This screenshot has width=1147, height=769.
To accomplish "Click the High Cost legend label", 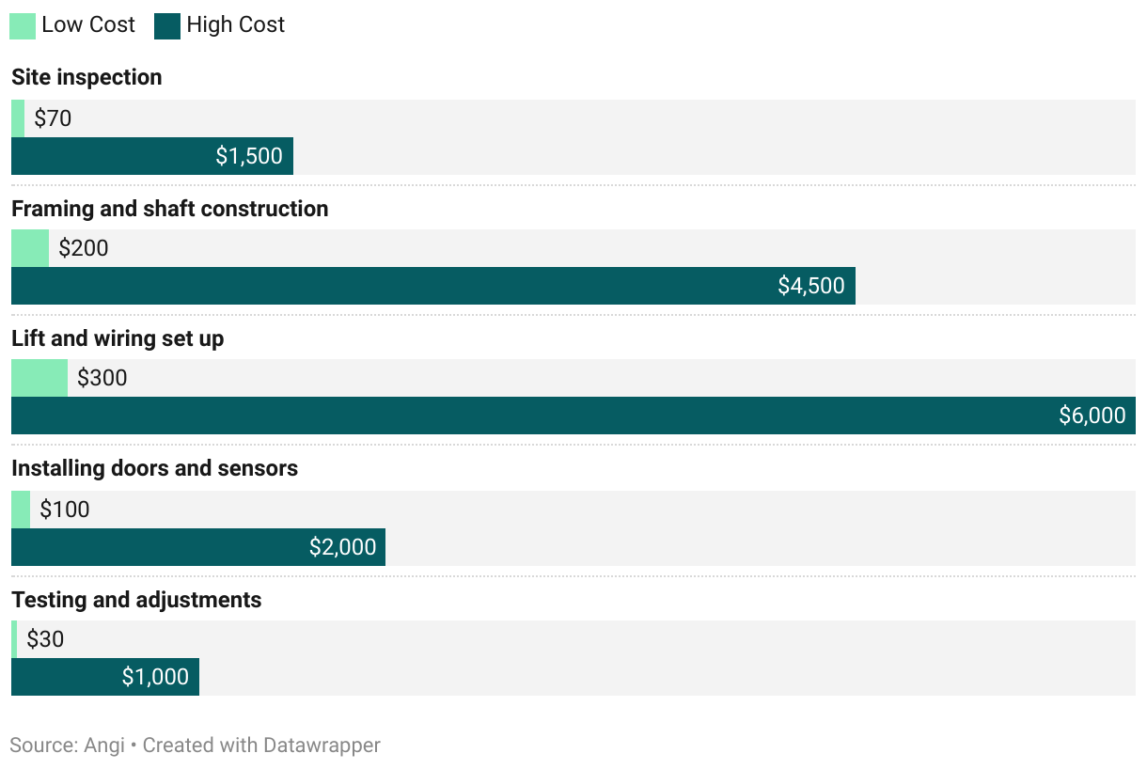I will coord(235,25).
